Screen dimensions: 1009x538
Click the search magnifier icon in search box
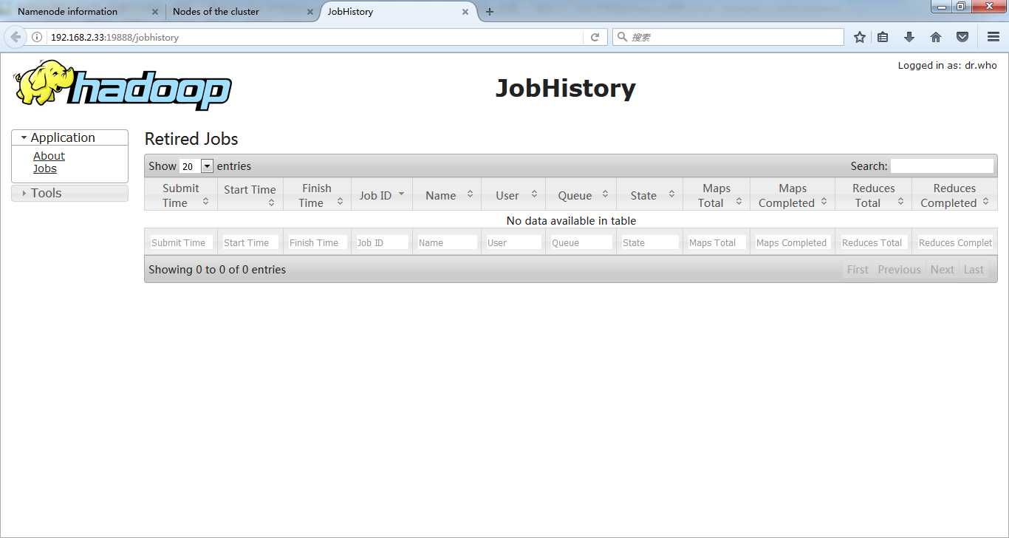(622, 37)
